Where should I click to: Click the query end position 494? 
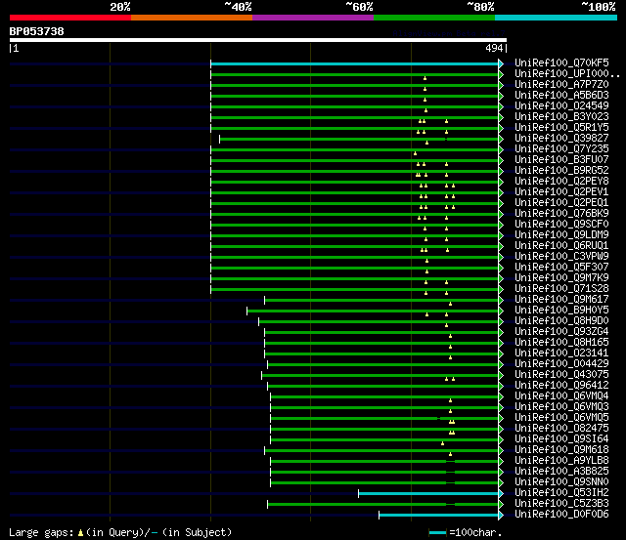pyautogui.click(x=494, y=48)
